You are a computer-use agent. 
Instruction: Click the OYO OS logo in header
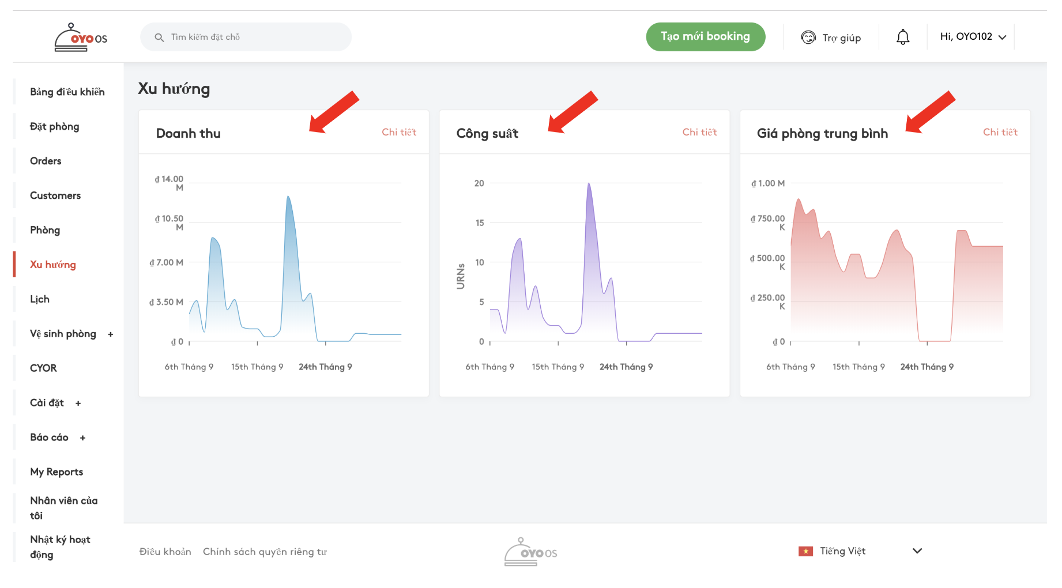coord(81,37)
